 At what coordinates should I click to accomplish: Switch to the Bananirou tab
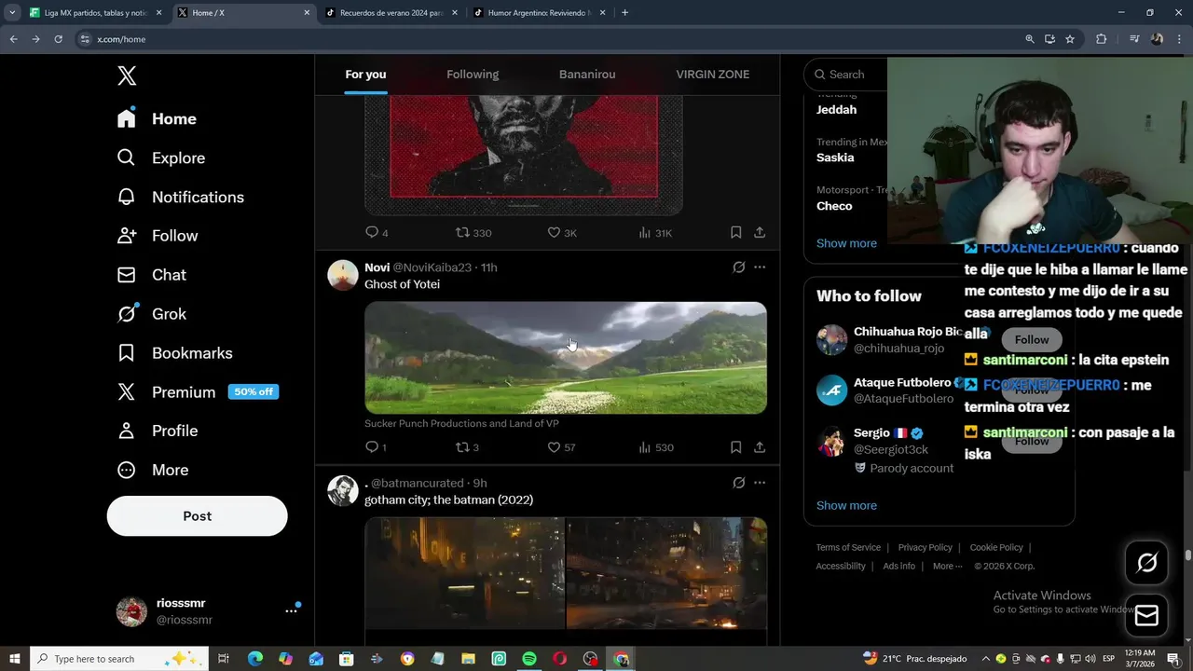(587, 75)
